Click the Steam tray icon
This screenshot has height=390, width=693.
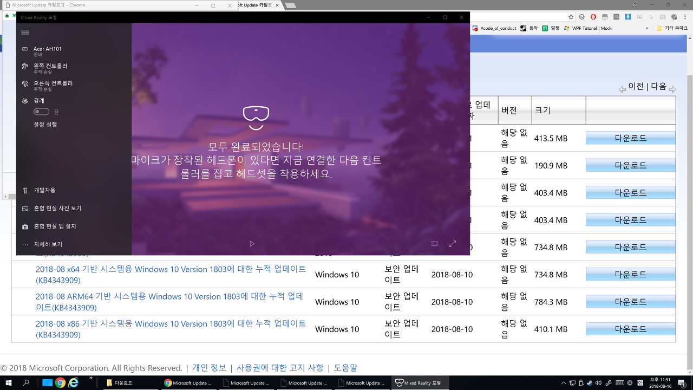590,383
